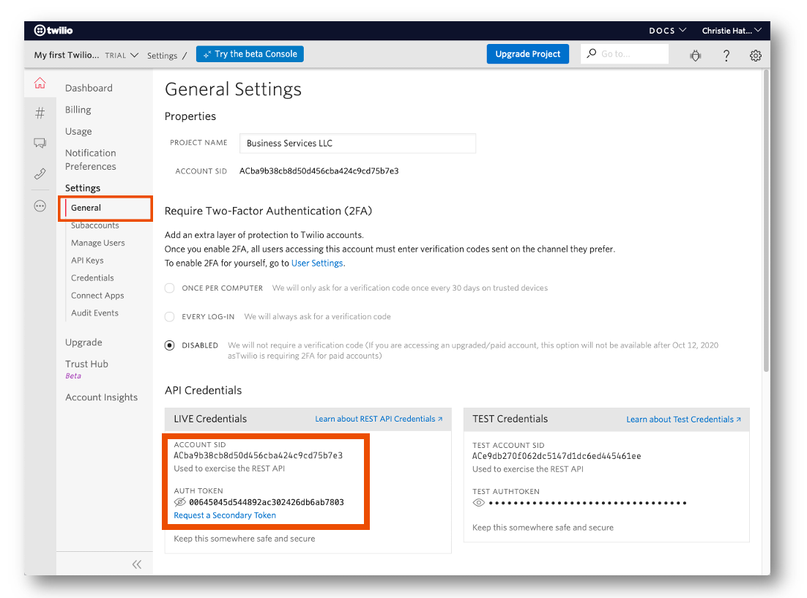807x598 pixels.
Task: Open Account Insights
Action: click(x=101, y=397)
